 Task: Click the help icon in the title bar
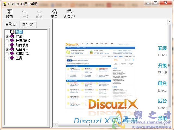click(x=4, y=4)
